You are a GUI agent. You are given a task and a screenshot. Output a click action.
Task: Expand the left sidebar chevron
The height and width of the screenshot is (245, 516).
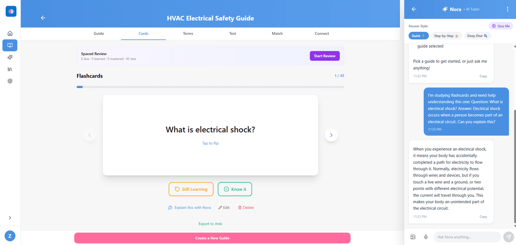coord(10,218)
